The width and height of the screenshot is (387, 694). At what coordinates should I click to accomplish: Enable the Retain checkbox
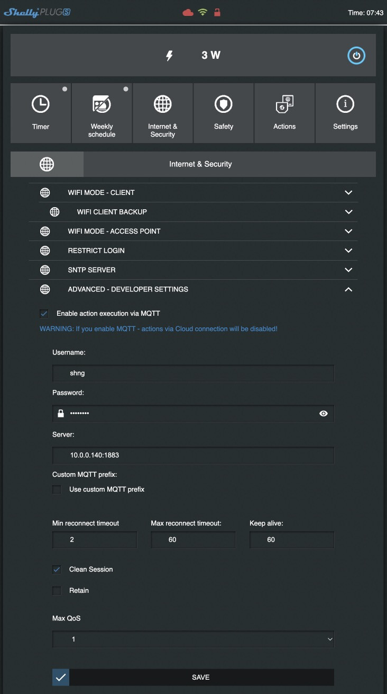point(57,591)
